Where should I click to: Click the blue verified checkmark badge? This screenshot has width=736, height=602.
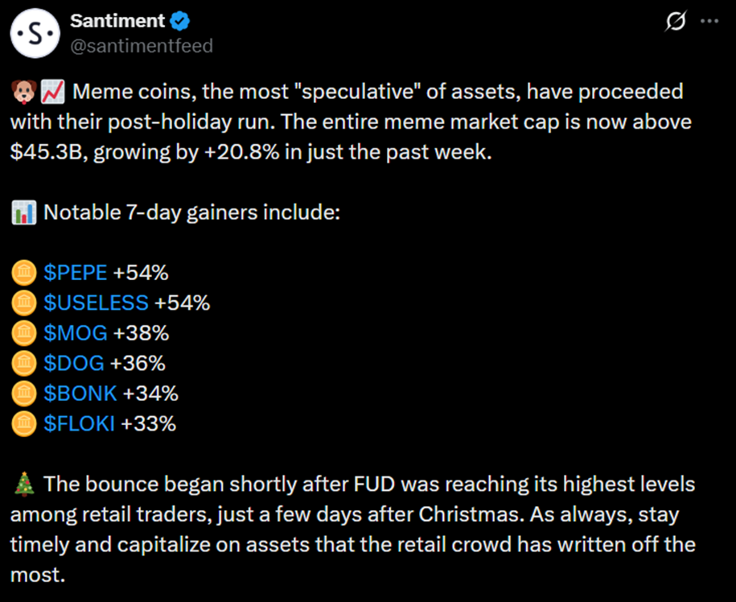pyautogui.click(x=180, y=21)
